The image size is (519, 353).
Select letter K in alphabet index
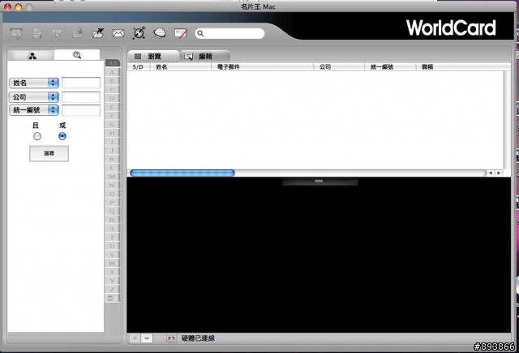[112, 159]
